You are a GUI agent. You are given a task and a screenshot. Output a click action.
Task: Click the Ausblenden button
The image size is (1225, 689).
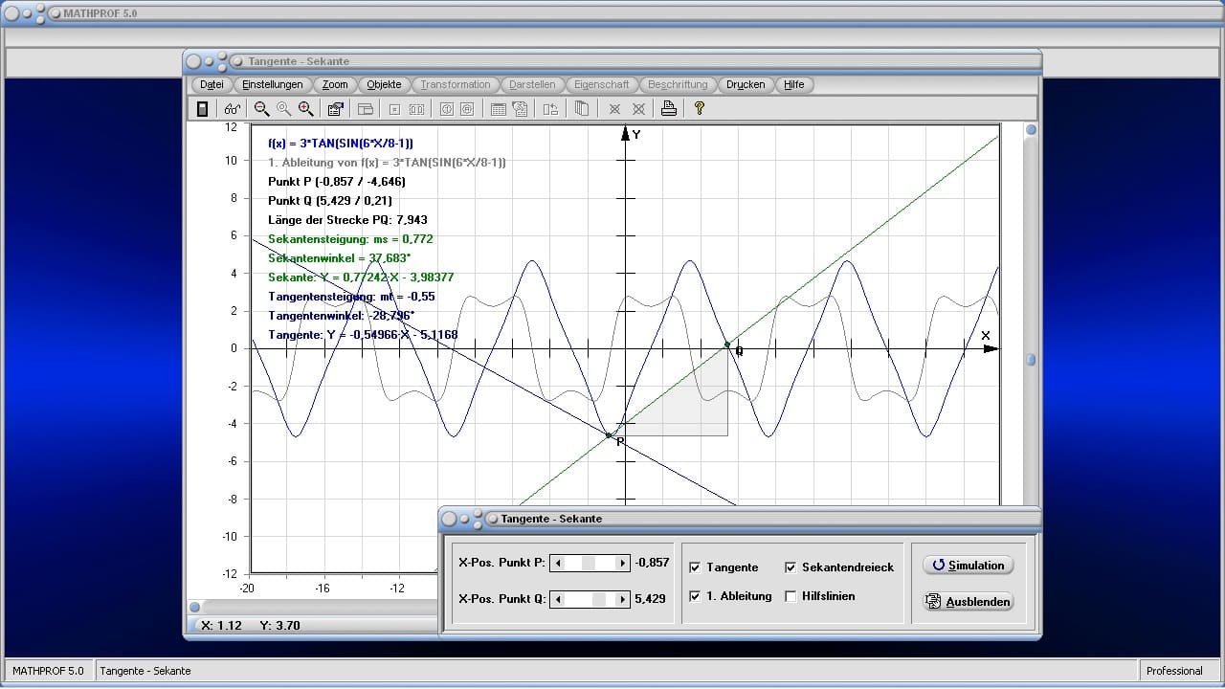tap(968, 602)
